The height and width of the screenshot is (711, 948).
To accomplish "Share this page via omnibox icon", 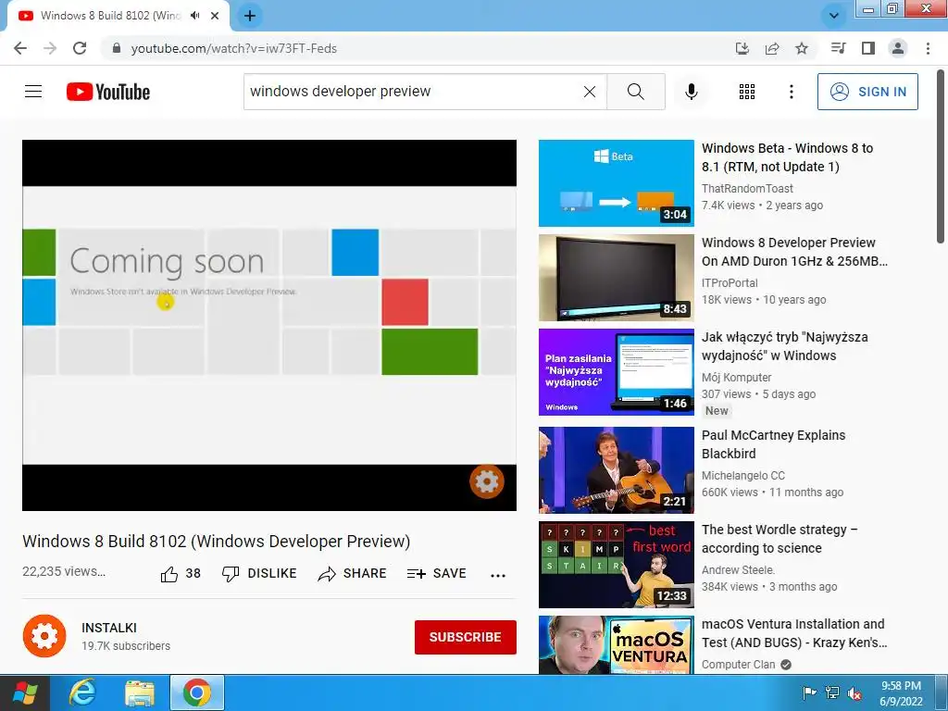I will [x=772, y=48].
